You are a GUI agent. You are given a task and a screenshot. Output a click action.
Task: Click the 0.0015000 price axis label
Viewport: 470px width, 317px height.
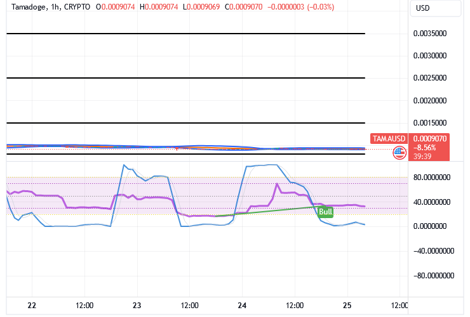(430, 123)
